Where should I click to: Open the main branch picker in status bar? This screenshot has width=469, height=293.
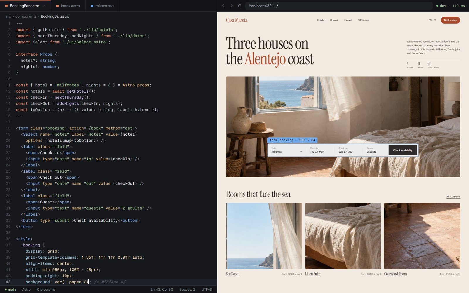click(10, 289)
